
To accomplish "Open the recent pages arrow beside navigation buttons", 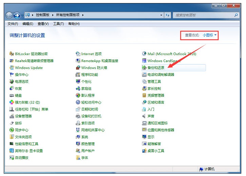I will pos(22,15).
